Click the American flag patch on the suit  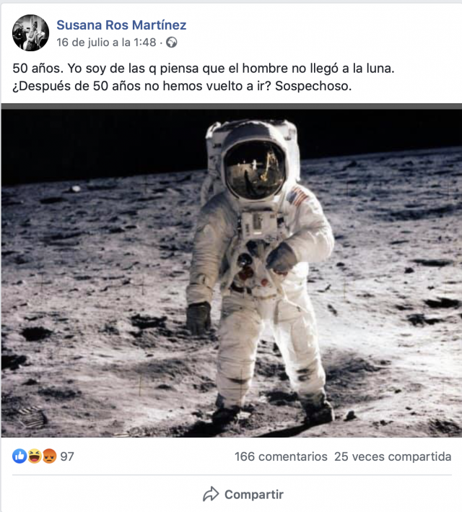(x=297, y=196)
